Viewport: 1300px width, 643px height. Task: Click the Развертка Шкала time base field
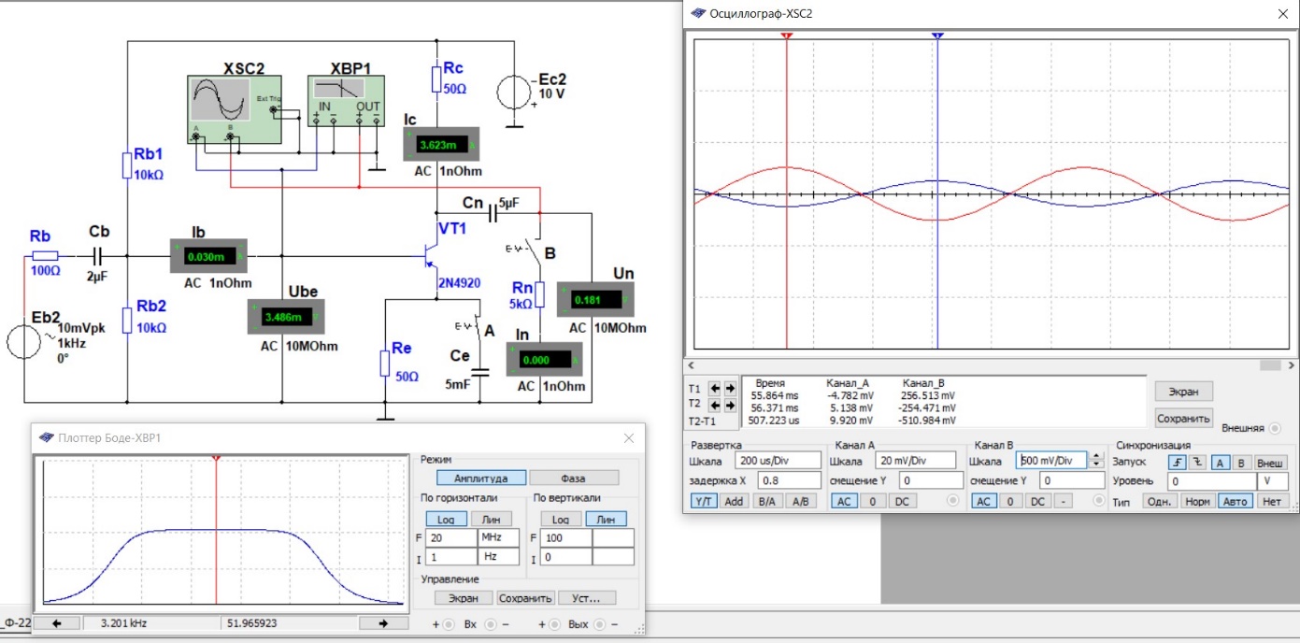(779, 460)
